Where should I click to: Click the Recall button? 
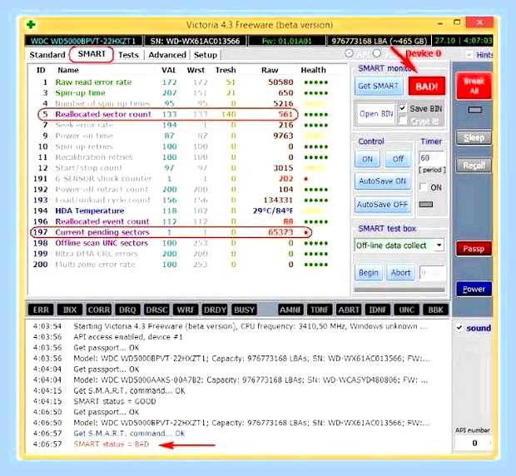click(x=474, y=166)
